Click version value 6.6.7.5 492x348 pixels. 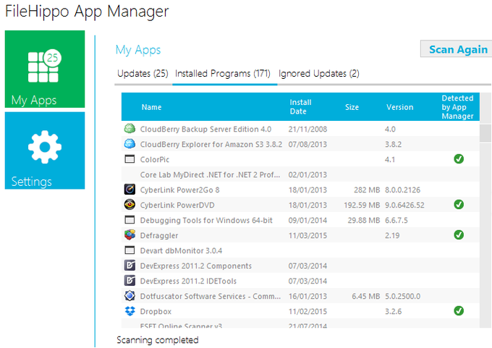pyautogui.click(x=396, y=220)
